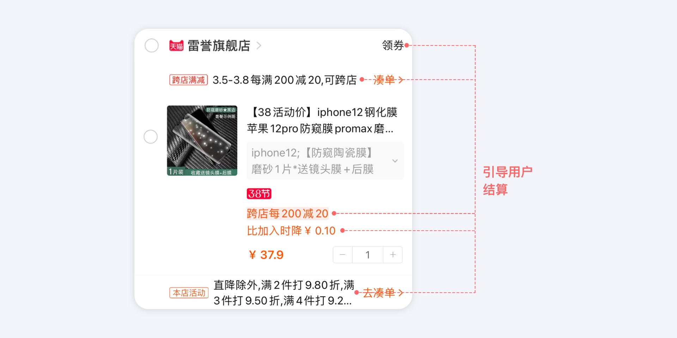Open the 雷誉旗舰店 store name
Screen dimensions: 677x338
point(219,45)
